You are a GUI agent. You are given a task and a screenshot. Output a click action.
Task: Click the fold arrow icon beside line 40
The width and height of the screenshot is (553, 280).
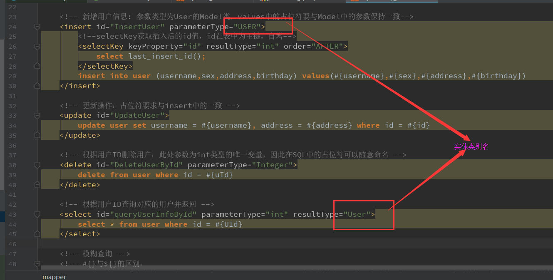click(37, 185)
